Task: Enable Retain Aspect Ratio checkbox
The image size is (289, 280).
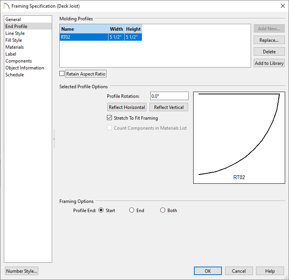Action: (x=62, y=74)
